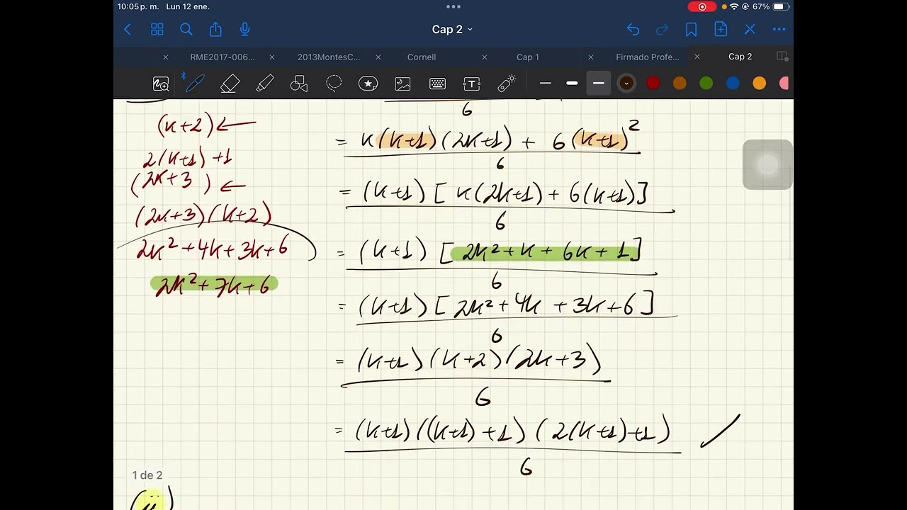The image size is (907, 510).
Task: Undo the last stroke
Action: (633, 29)
